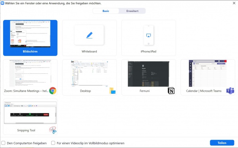Click the Zoom logo in title bar
This screenshot has height=148, width=238.
2,3
